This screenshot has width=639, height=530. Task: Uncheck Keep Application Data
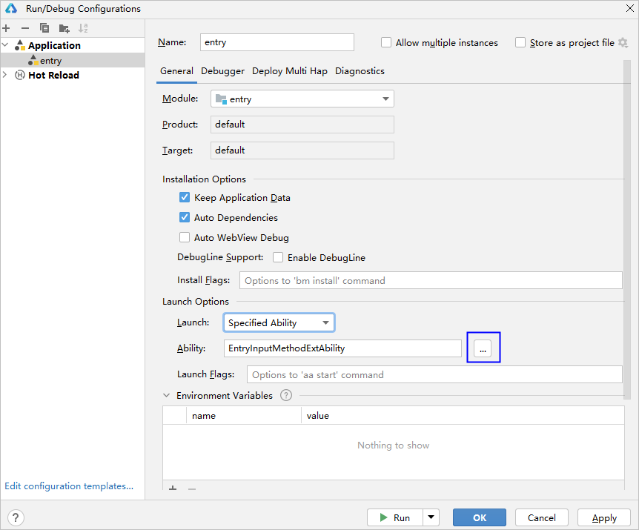185,198
